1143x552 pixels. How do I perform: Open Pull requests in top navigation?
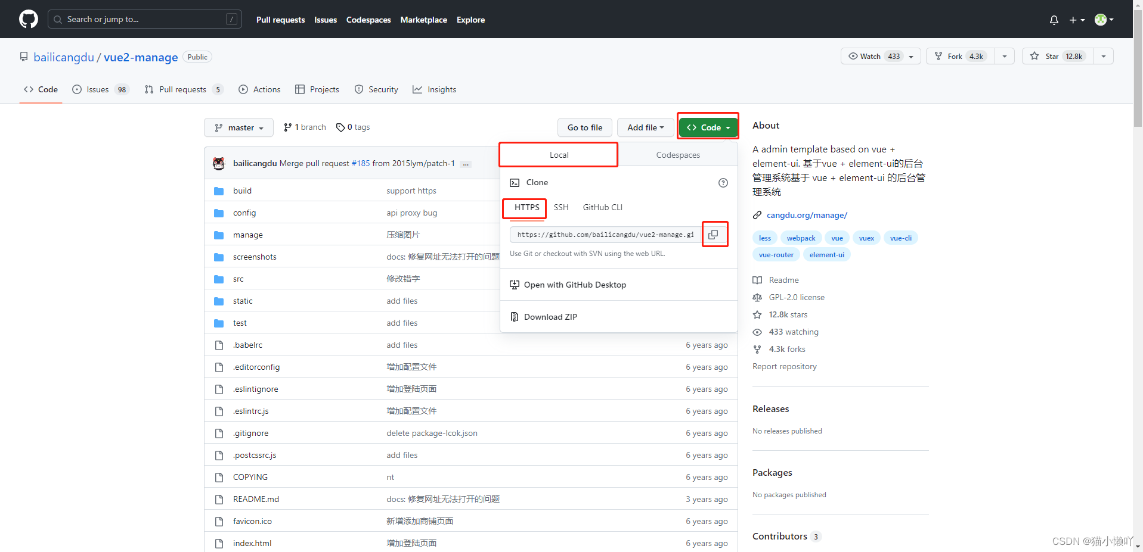coord(280,20)
